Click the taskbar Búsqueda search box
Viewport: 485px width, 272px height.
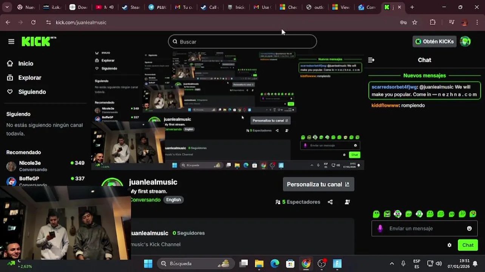(196, 263)
